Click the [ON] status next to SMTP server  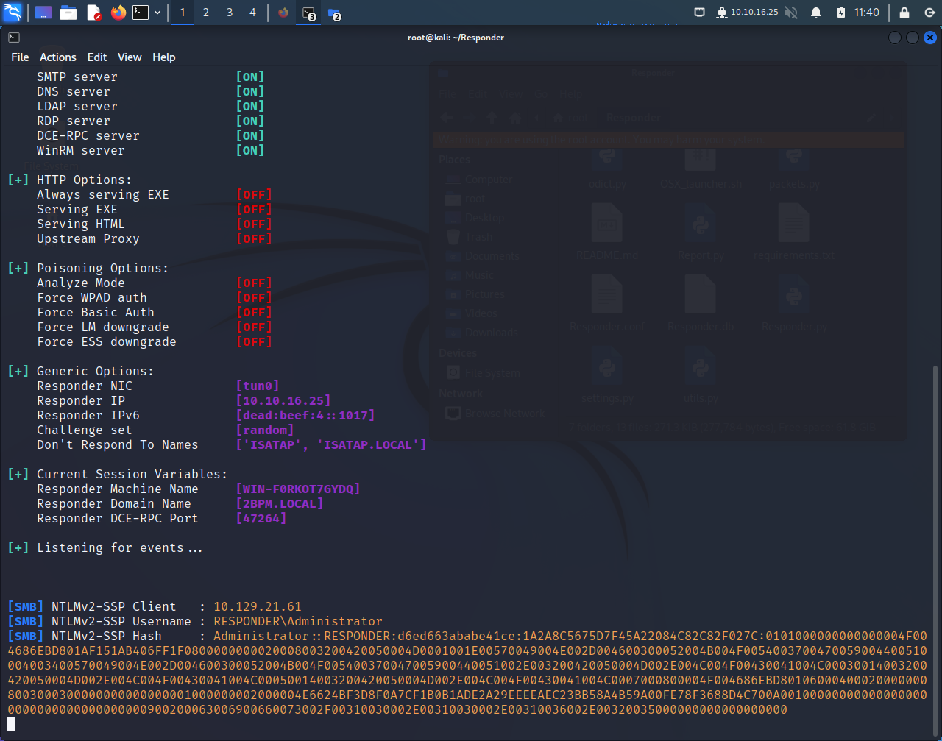click(250, 77)
